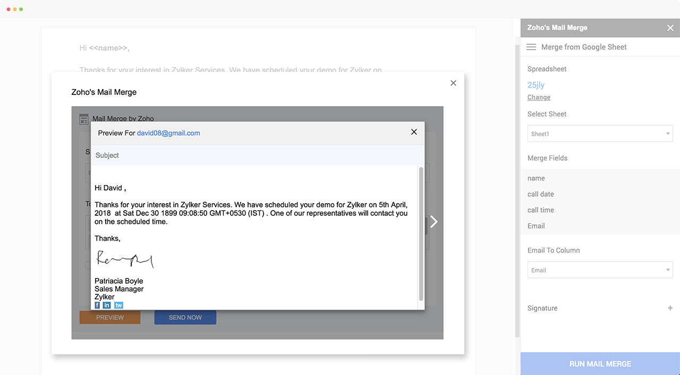Open the Email To Column dropdown
The height and width of the screenshot is (375, 680).
[x=600, y=270]
